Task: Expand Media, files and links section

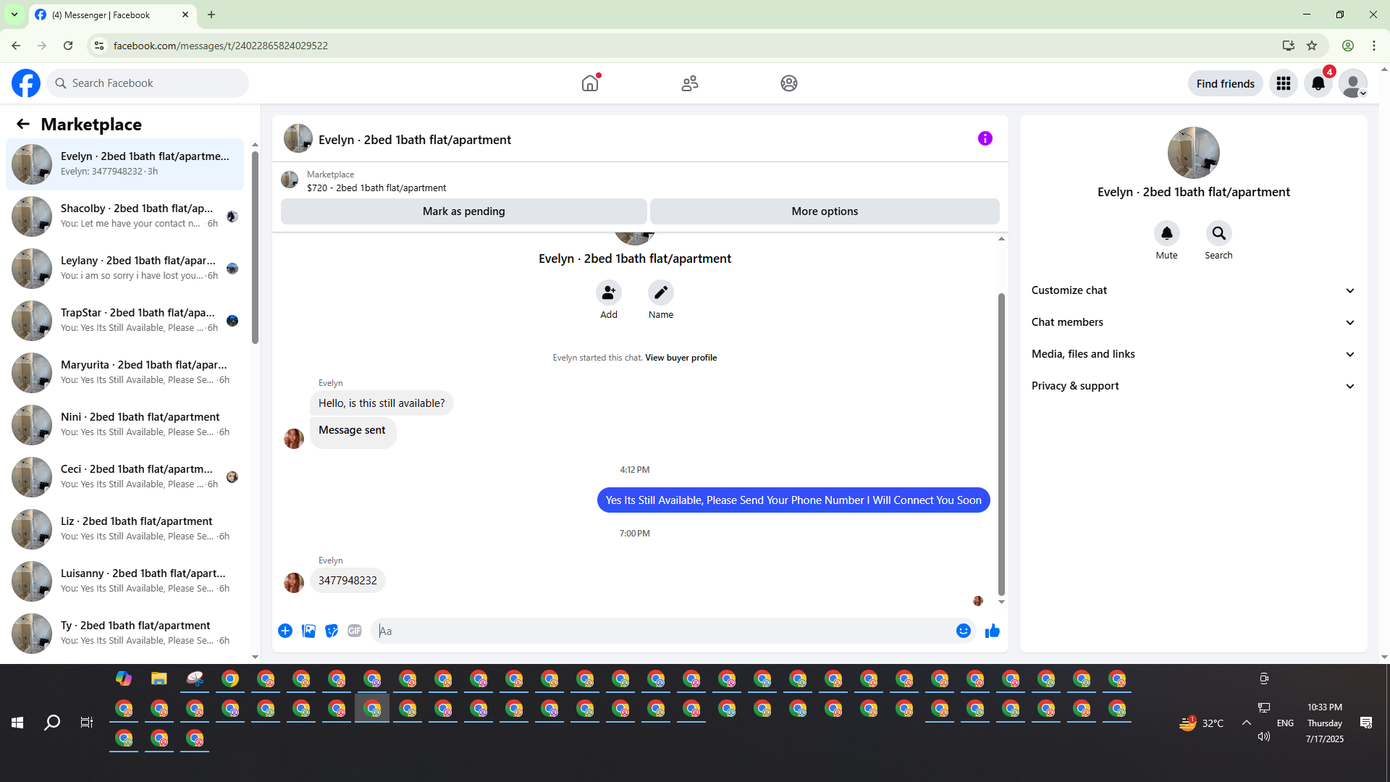Action: tap(1193, 354)
